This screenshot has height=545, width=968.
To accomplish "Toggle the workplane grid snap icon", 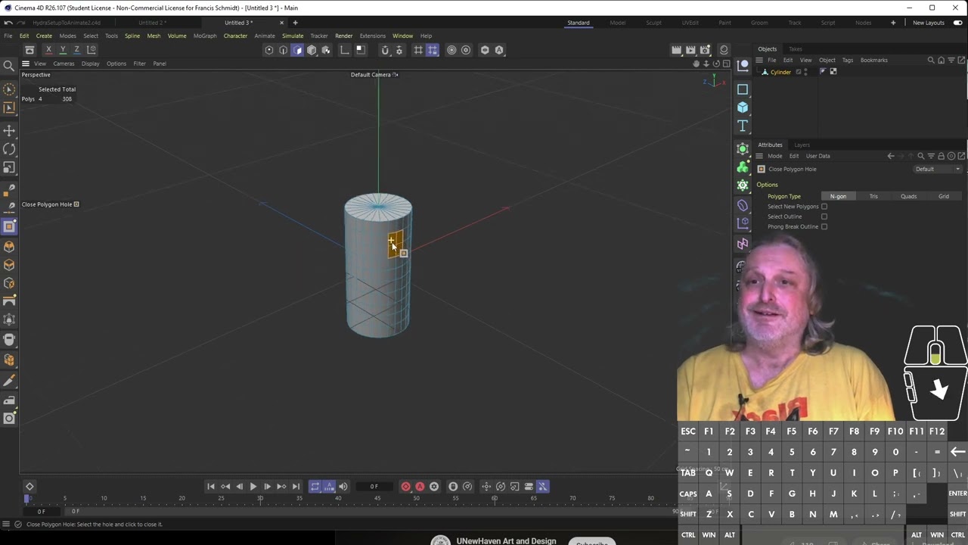I will [418, 50].
